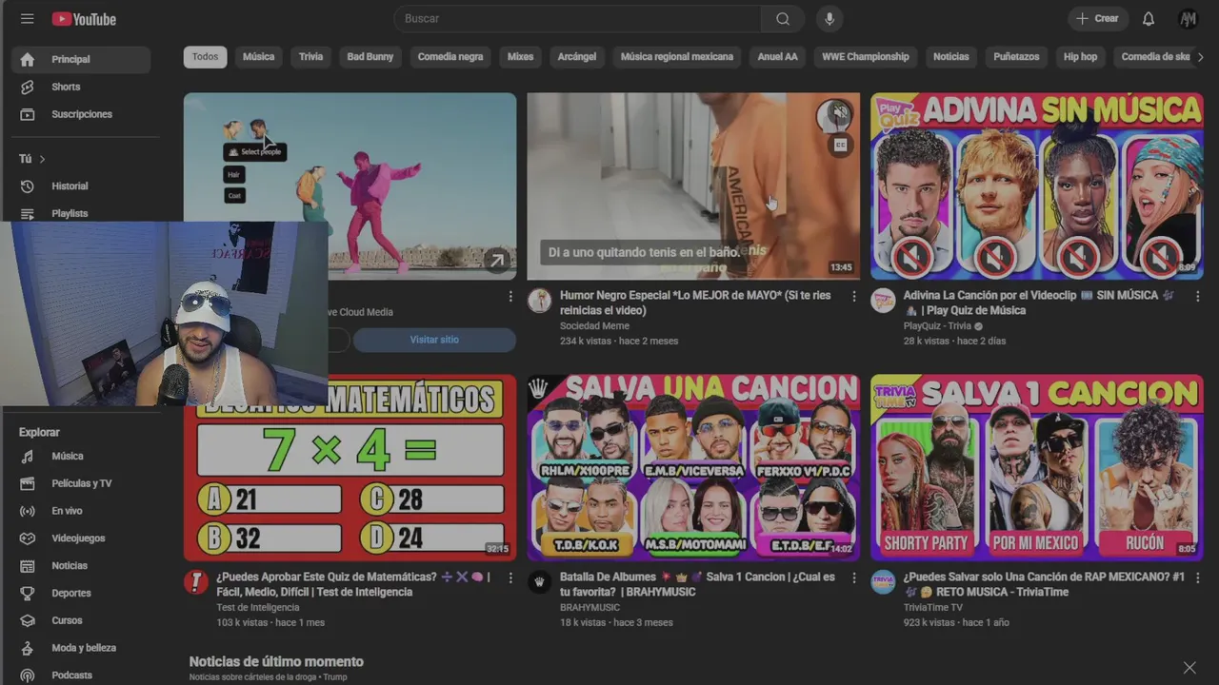Open options menu for the ad card

510,297
